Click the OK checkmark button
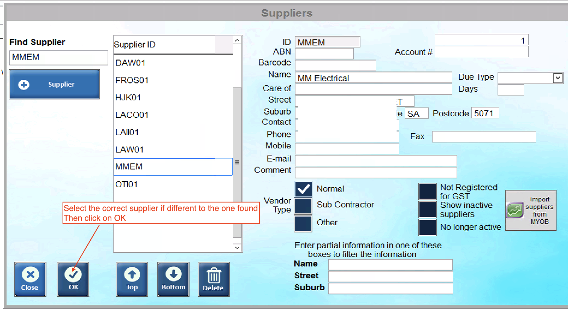 coord(73,279)
